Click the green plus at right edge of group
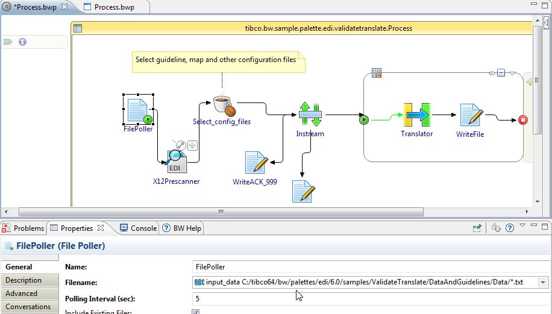552x314 pixels. click(529, 82)
